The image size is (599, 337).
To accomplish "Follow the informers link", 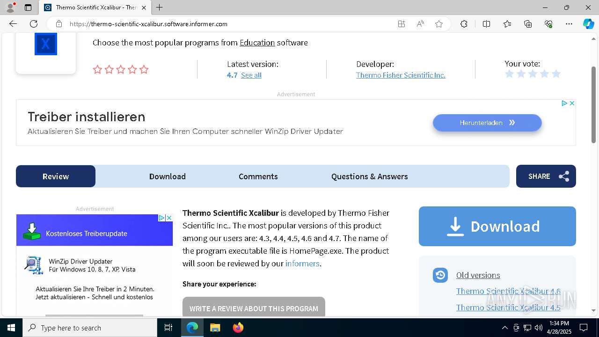I will tap(302, 264).
